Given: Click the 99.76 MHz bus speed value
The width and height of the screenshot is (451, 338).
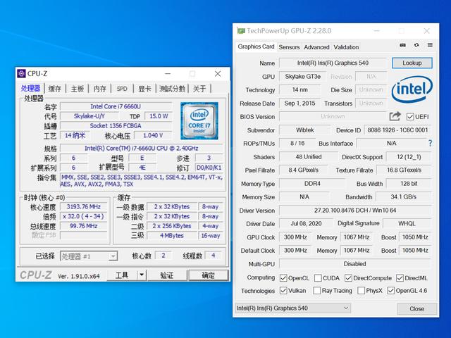Looking at the screenshot, I should [83, 226].
